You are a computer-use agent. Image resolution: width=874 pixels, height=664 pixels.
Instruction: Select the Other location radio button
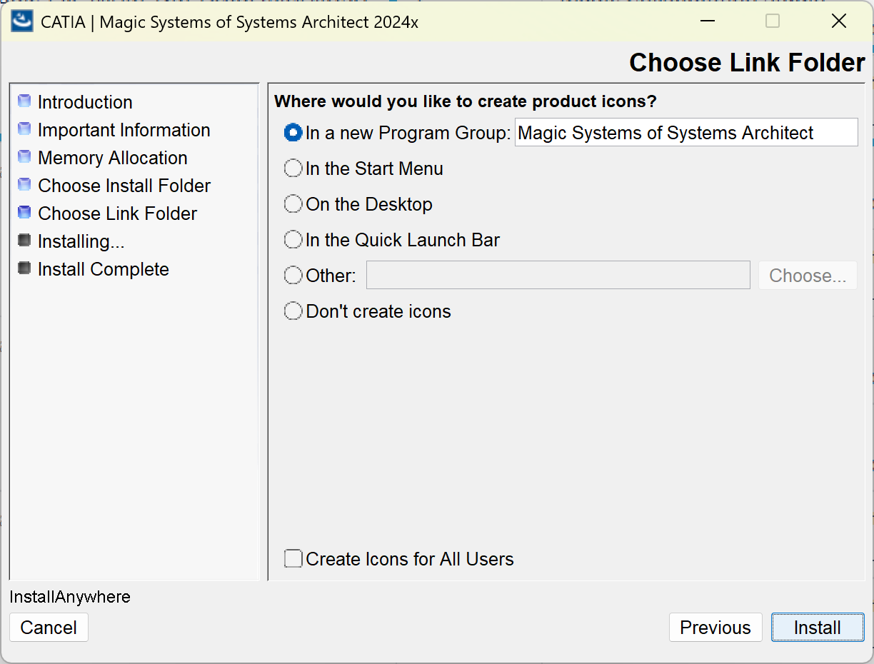tap(293, 276)
